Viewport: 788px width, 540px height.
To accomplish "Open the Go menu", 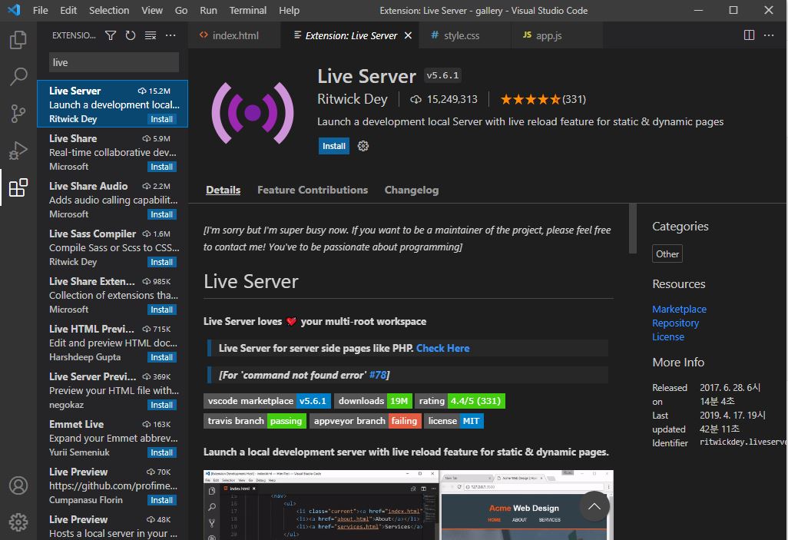I will pos(181,10).
